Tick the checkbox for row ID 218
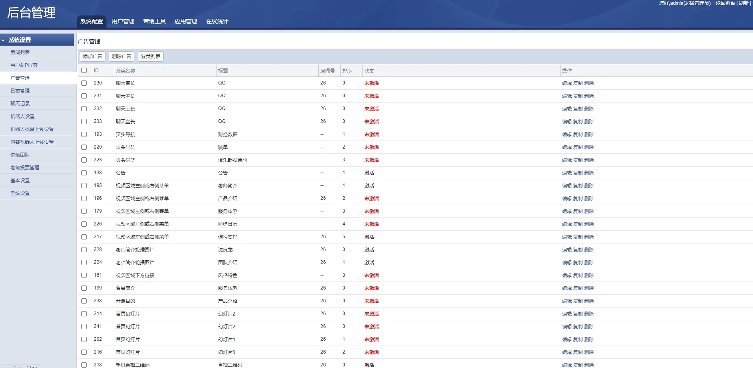Screen dimensions: 753x368 point(84,365)
